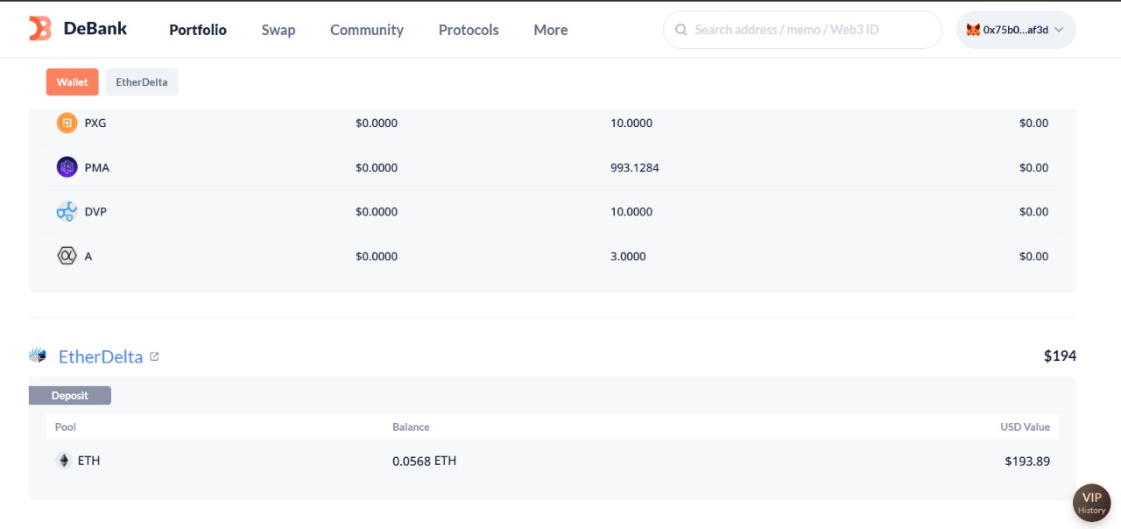The image size is (1121, 529).
Task: Open the Protocols section
Action: click(x=469, y=30)
